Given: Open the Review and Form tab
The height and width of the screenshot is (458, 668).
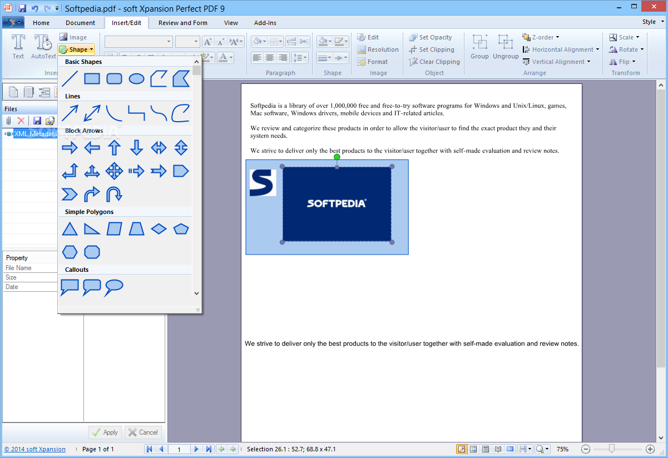Looking at the screenshot, I should tap(183, 23).
